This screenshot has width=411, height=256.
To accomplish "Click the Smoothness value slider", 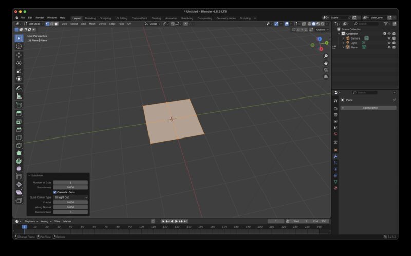I will pyautogui.click(x=71, y=187).
